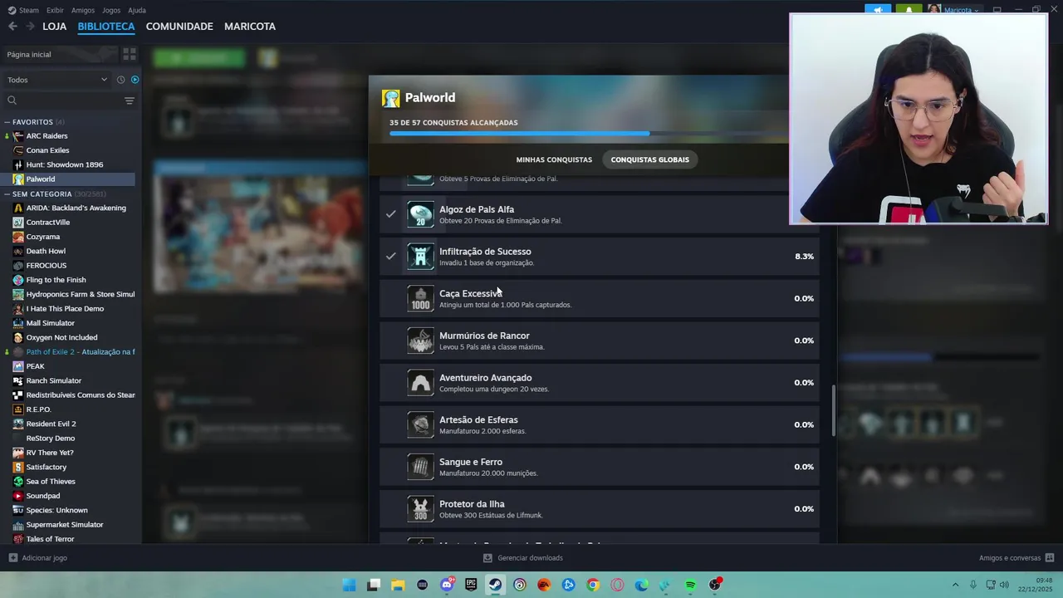Go to the COMUNIDADE section
This screenshot has height=598, width=1063.
pos(179,27)
